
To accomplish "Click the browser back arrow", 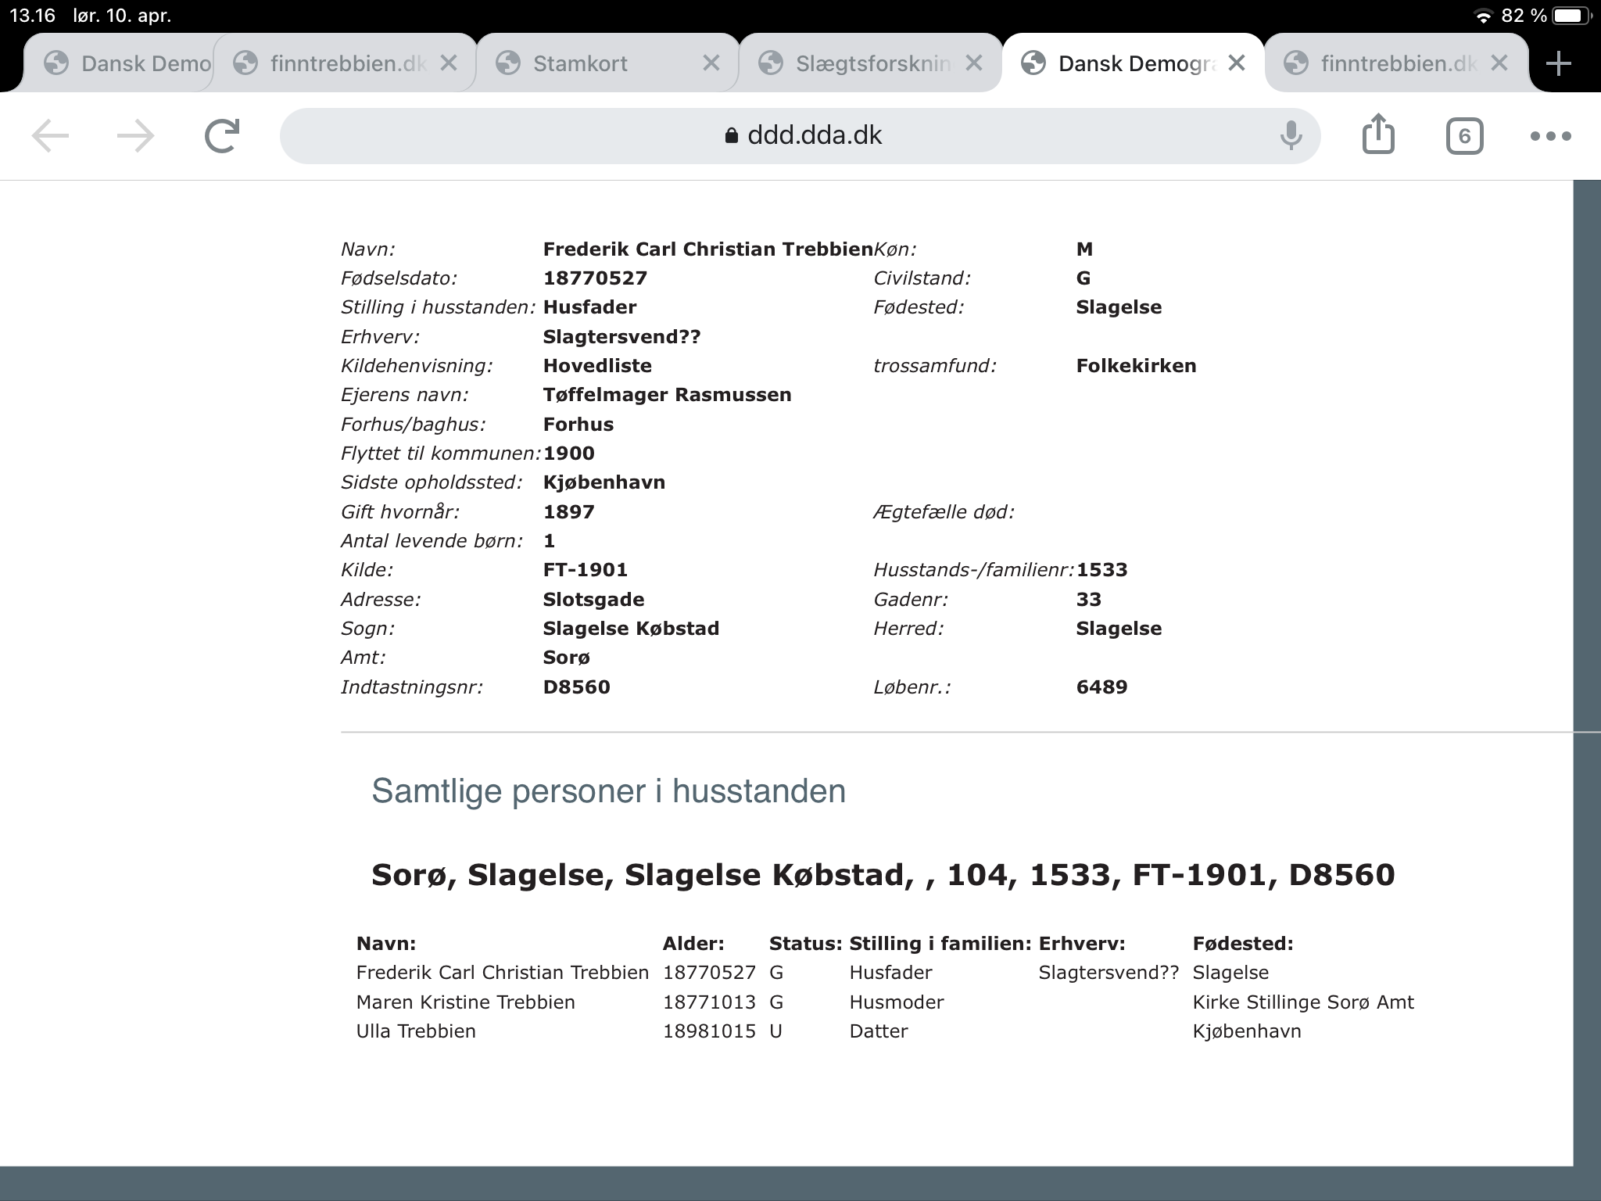I will tap(50, 136).
